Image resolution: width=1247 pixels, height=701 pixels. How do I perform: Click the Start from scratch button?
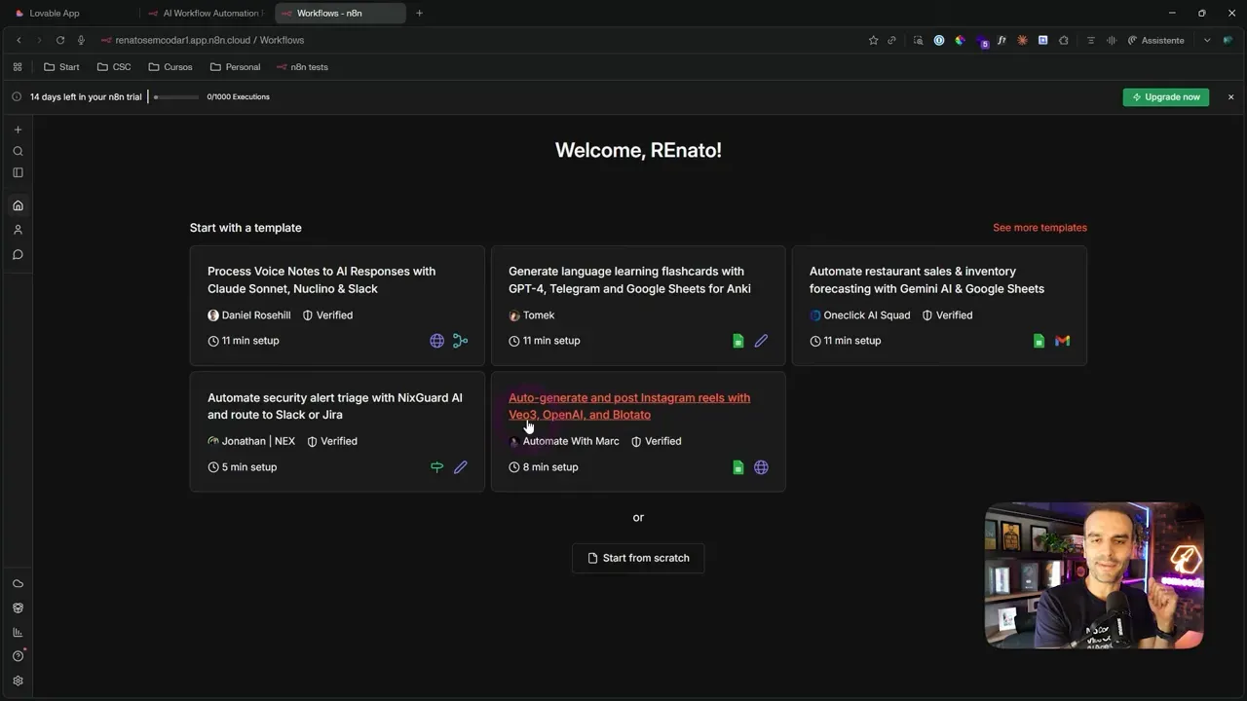(x=638, y=558)
